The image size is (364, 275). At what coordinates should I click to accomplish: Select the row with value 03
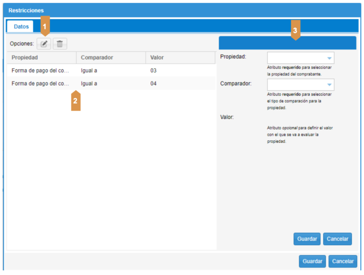tap(153, 71)
